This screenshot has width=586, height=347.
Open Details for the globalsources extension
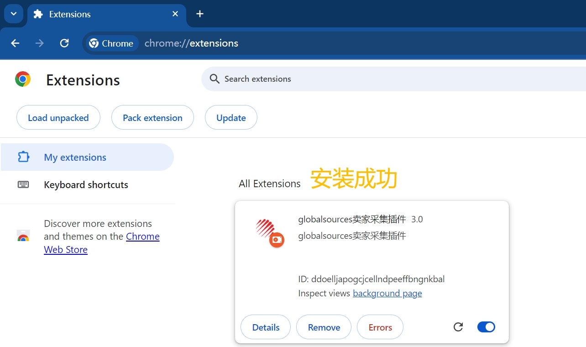[x=266, y=327]
